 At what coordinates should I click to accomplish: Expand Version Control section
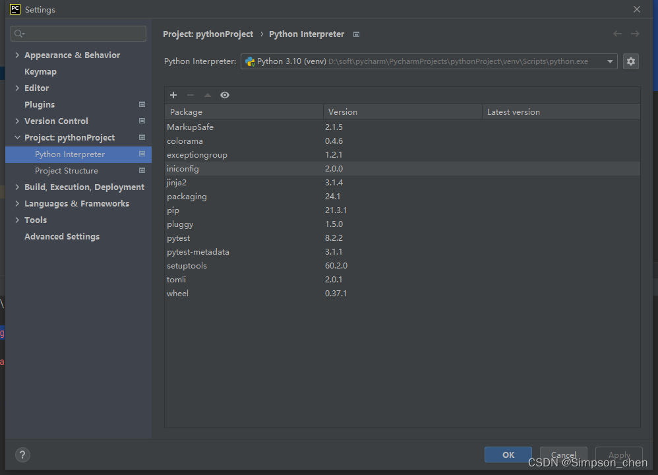coord(17,121)
